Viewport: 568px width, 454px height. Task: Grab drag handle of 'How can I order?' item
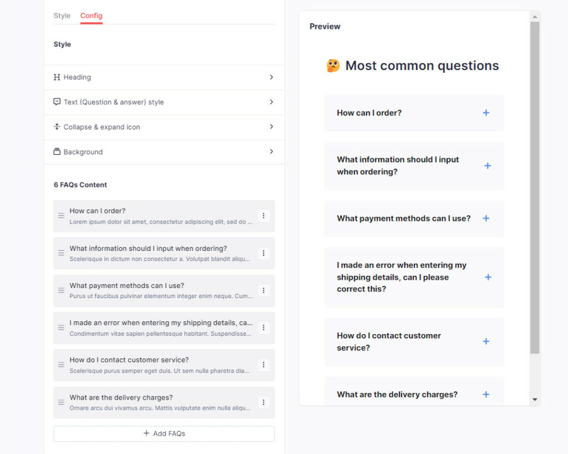[x=61, y=216]
